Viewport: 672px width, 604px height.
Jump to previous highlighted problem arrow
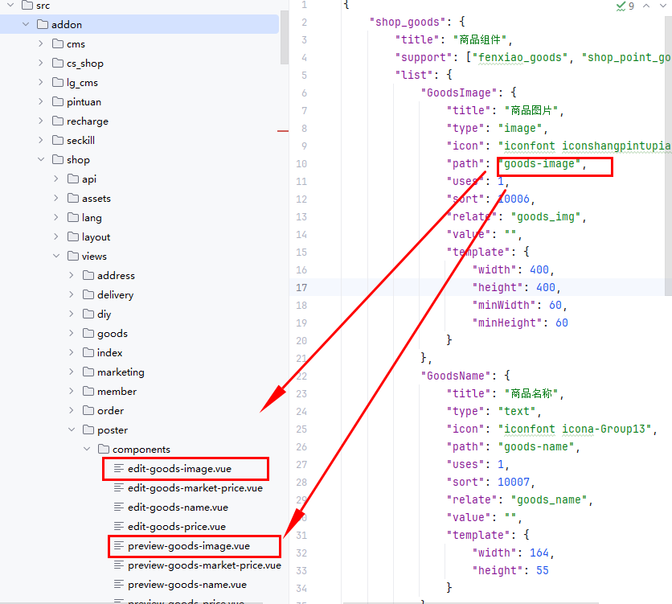645,6
